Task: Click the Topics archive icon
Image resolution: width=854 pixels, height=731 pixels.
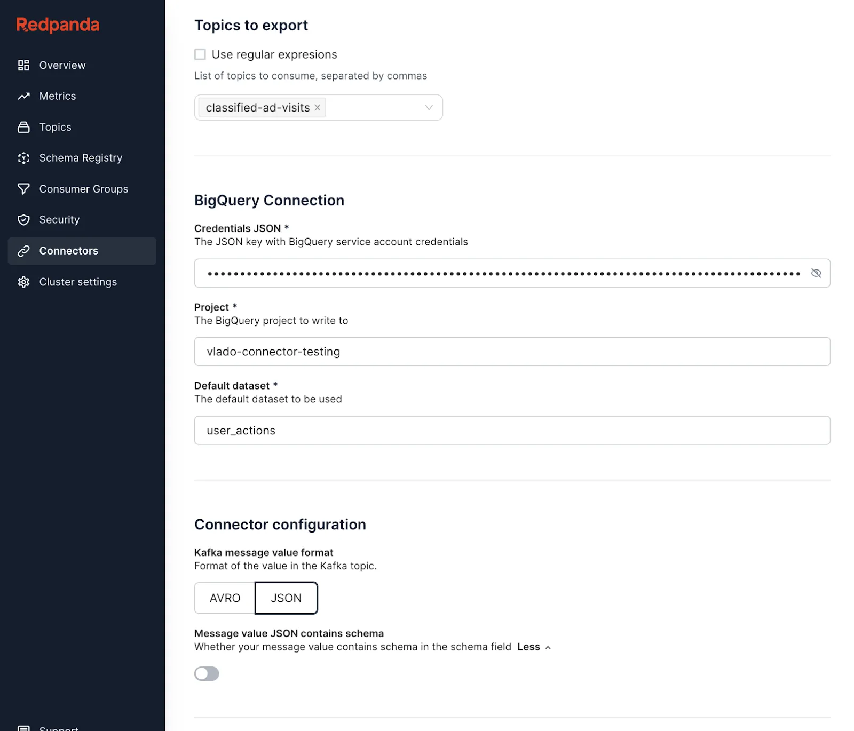Action: pos(23,127)
